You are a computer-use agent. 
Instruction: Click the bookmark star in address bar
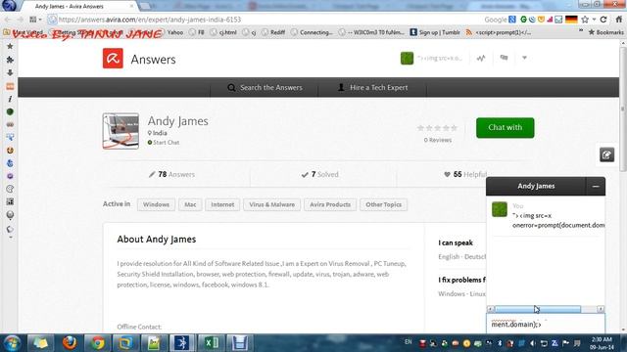[585, 20]
